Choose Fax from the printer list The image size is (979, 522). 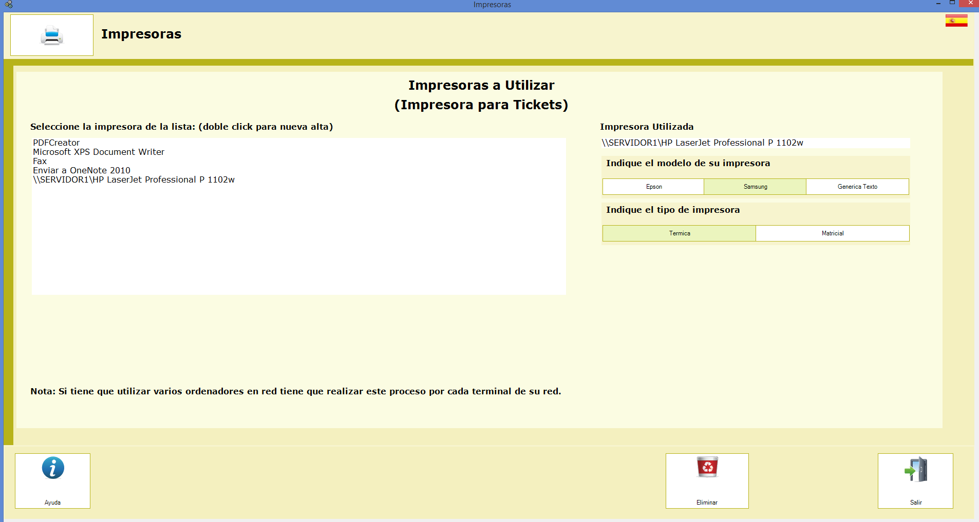point(40,161)
